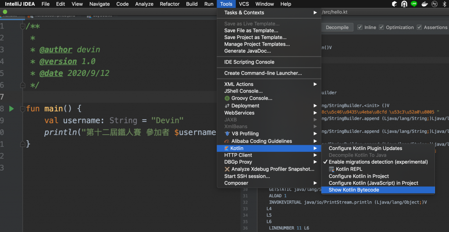Select Save File as Template...
This screenshot has height=232, width=449.
[x=269, y=30]
